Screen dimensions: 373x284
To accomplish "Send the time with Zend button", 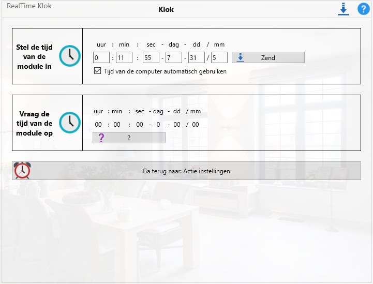I will 268,57.
